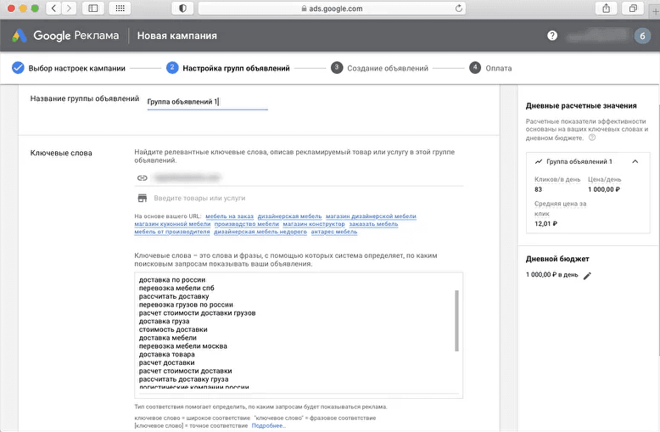This screenshot has height=432, width=660.
Task: Click keyword line доставка груза
Action: (x=165, y=322)
